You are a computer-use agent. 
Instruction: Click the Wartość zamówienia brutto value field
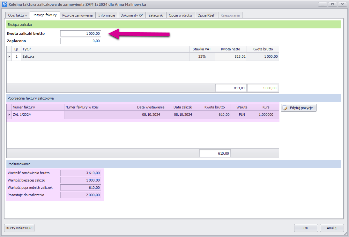[81, 173]
